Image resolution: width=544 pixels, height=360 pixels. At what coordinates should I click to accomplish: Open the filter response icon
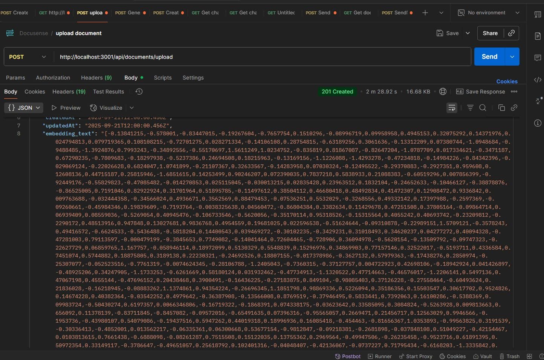[x=470, y=108]
